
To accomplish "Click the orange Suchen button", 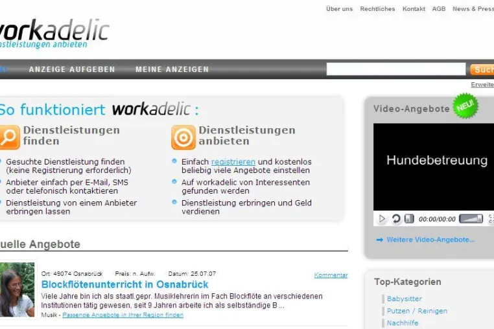I will (x=482, y=69).
